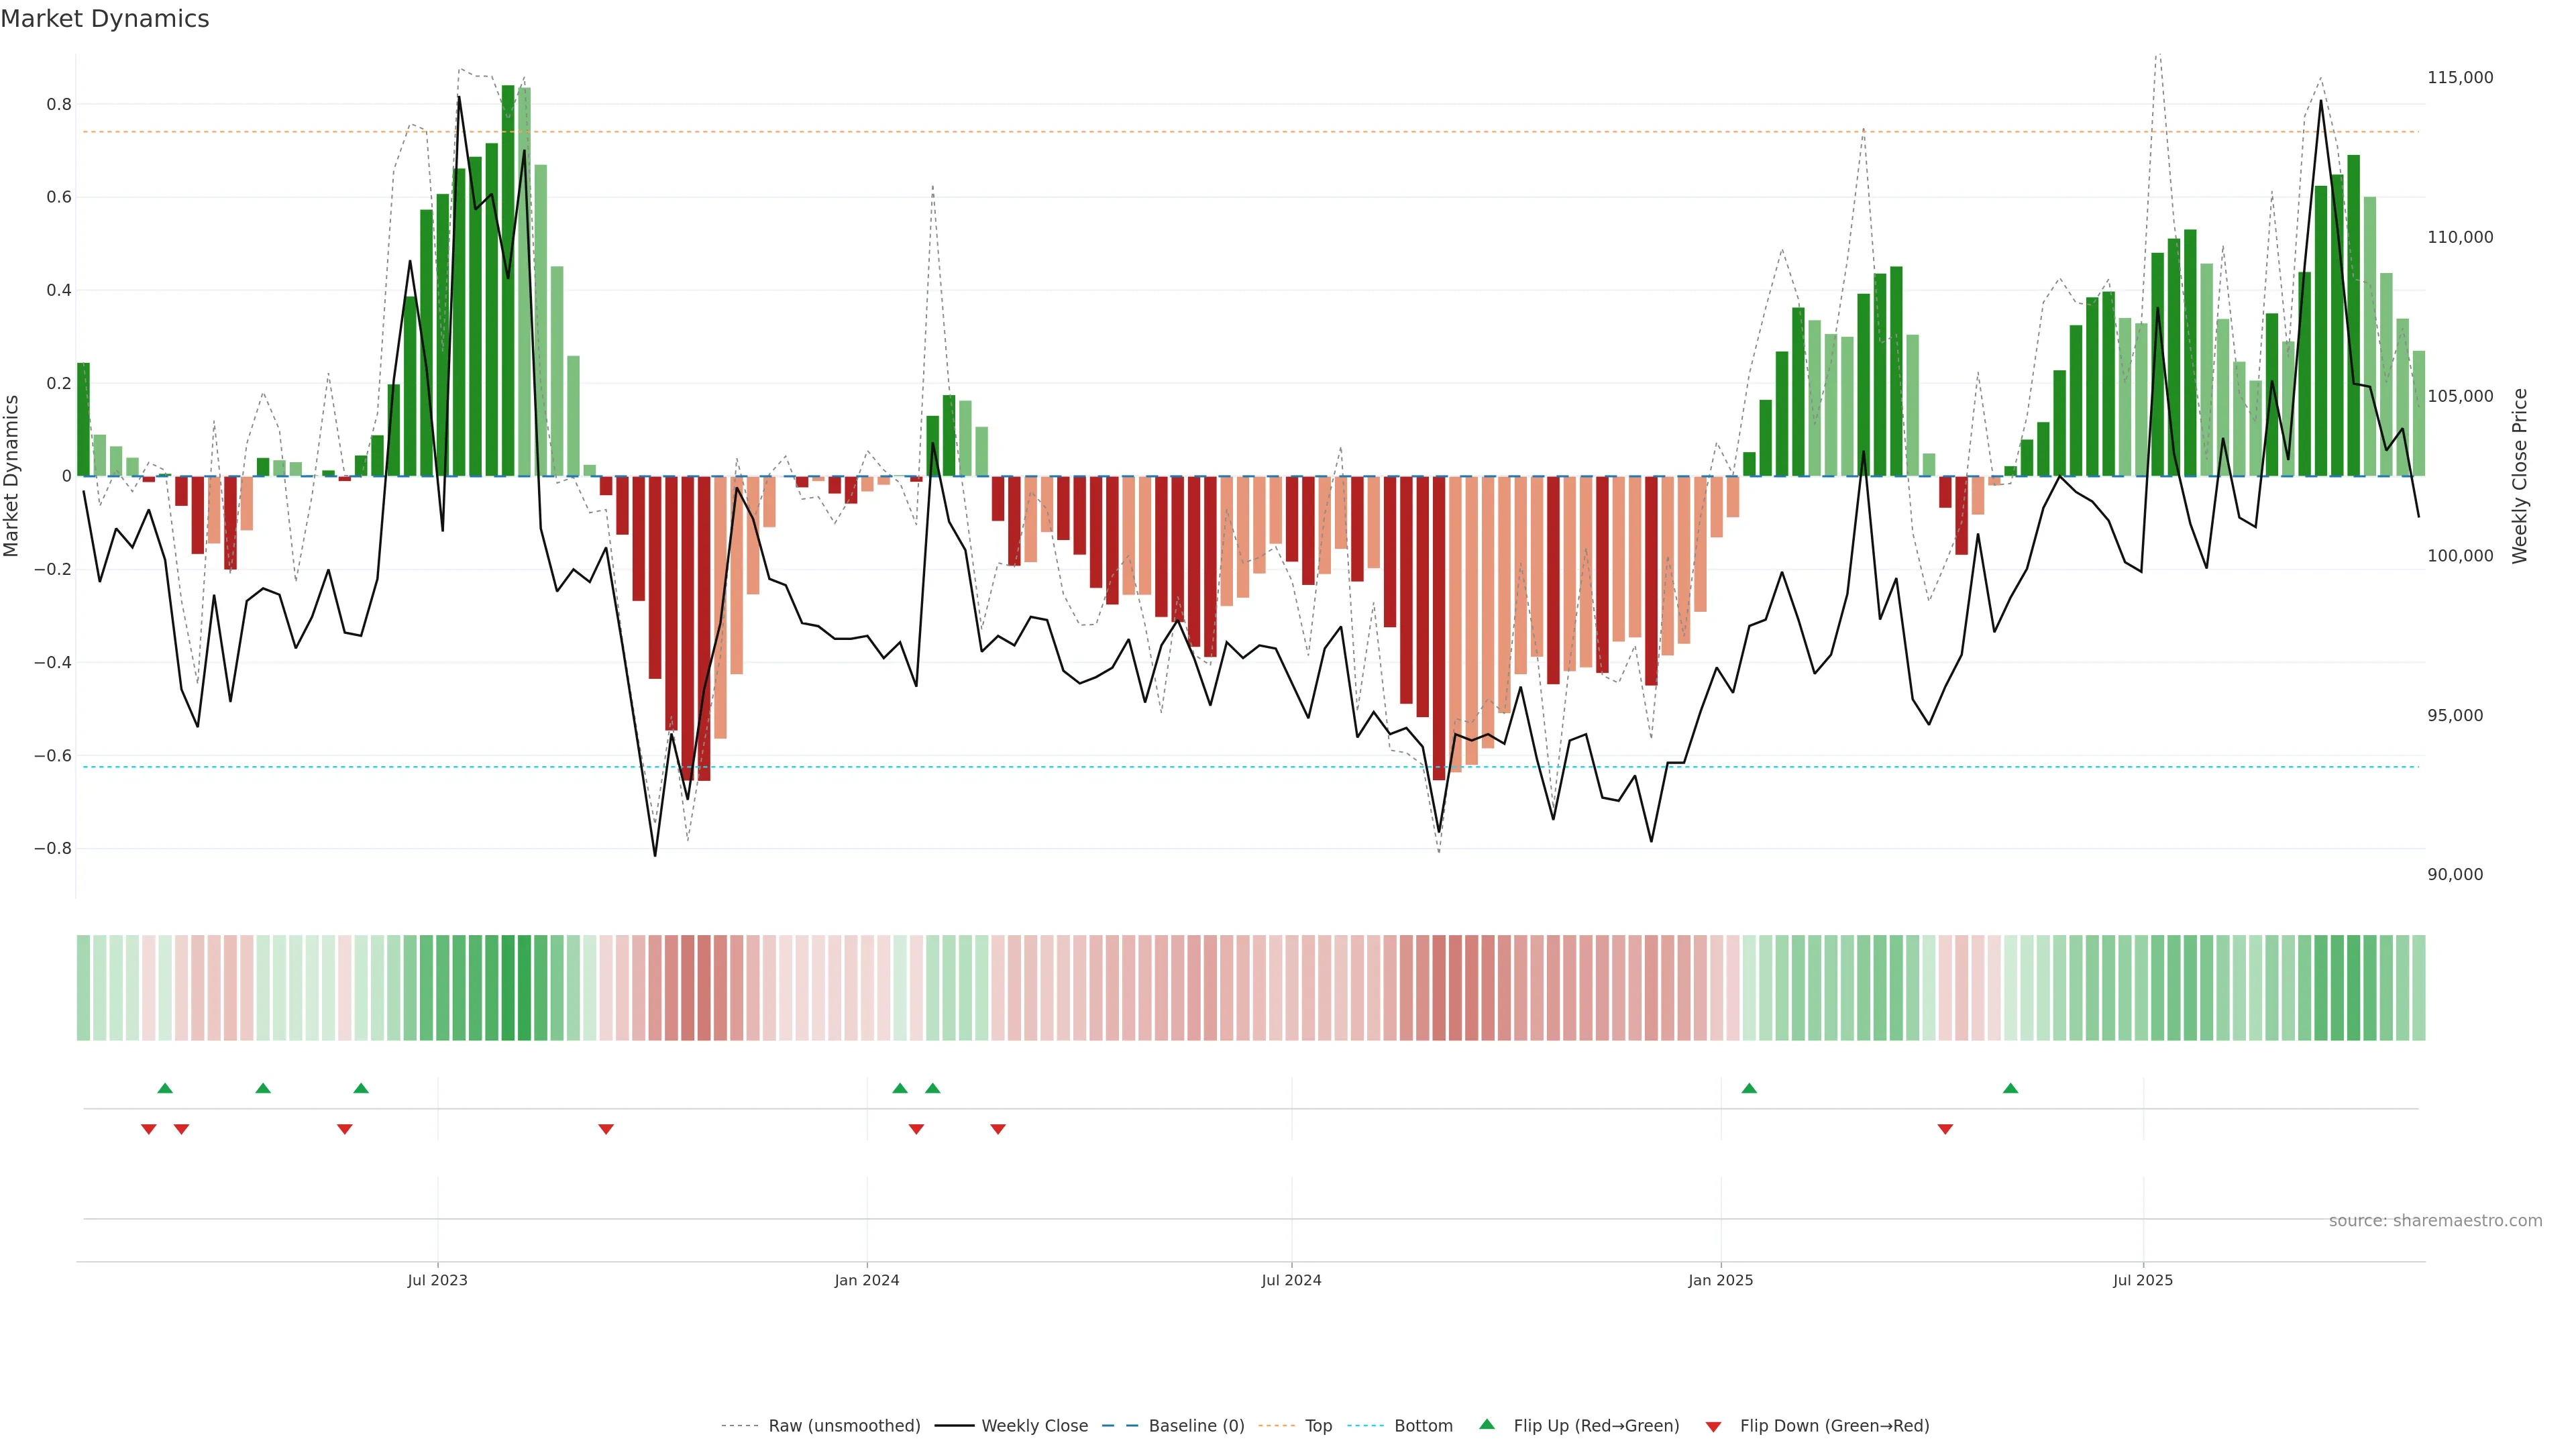
Task: Toggle the Bottom legend entry
Action: [1423, 1426]
